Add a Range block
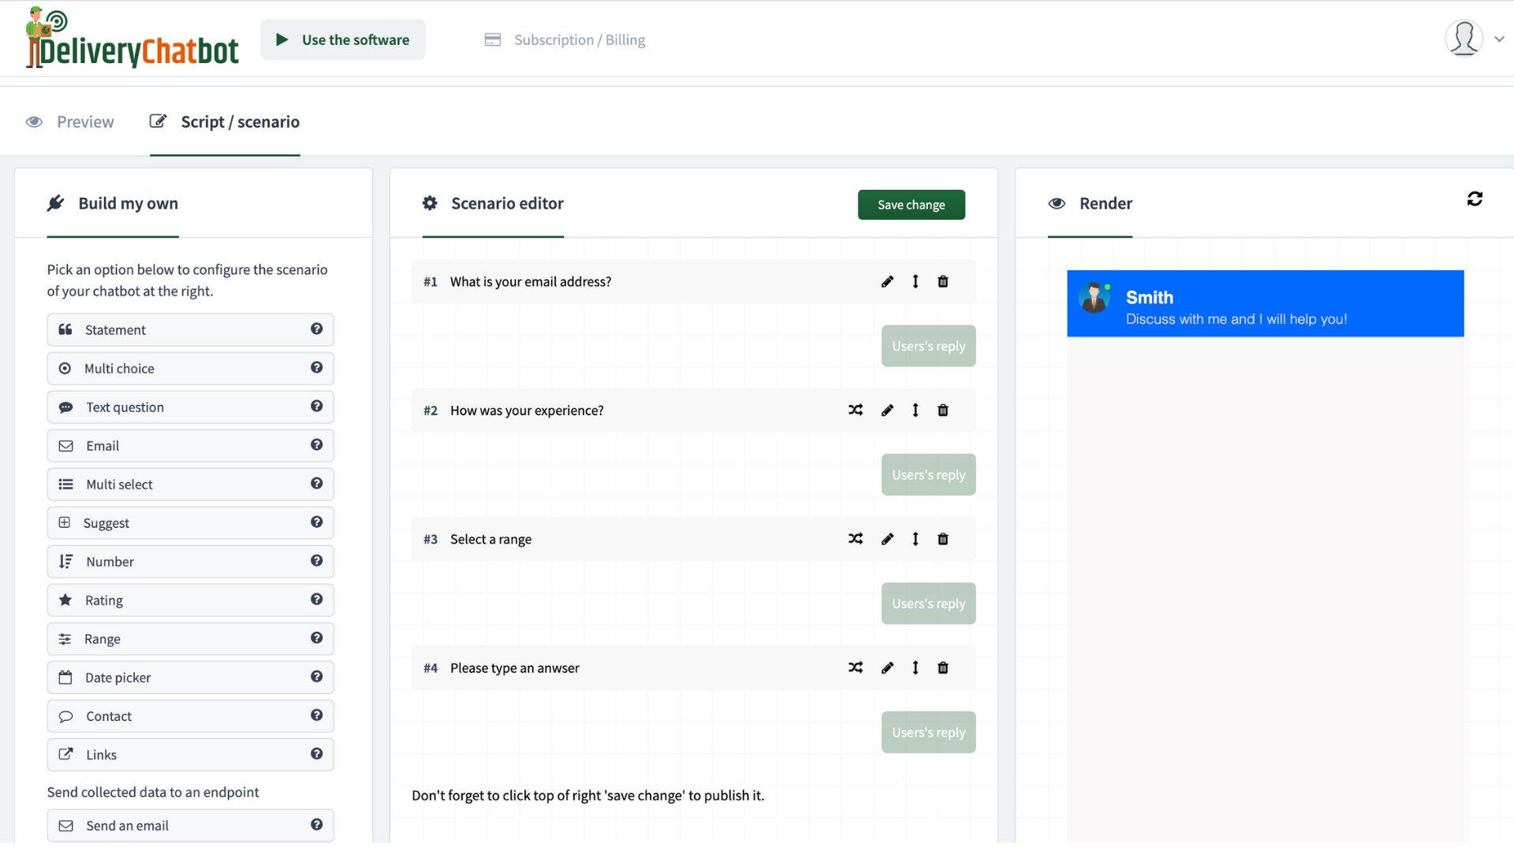1514x851 pixels. [x=190, y=638]
